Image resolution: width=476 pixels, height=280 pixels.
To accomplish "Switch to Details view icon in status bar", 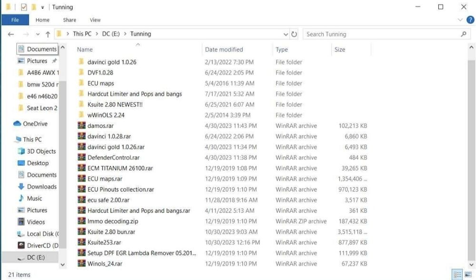I will coord(457,275).
